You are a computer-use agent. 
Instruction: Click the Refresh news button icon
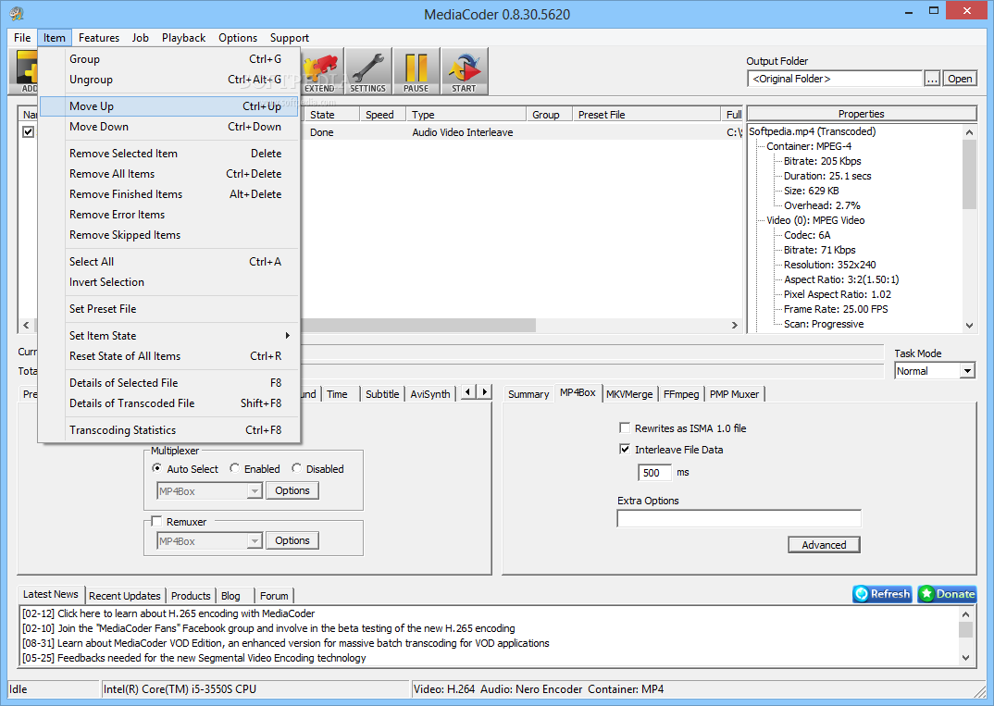pyautogui.click(x=882, y=594)
